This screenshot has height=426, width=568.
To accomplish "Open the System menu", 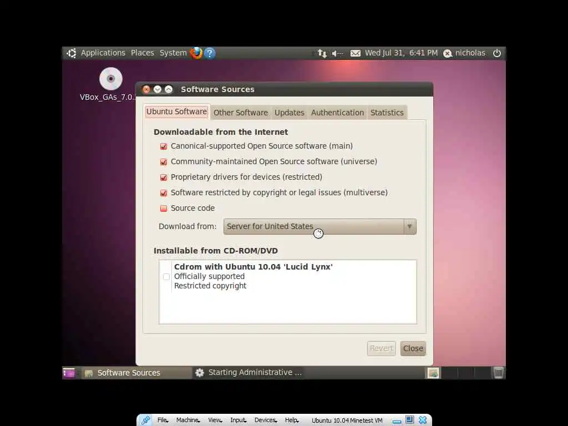I will 173,53.
